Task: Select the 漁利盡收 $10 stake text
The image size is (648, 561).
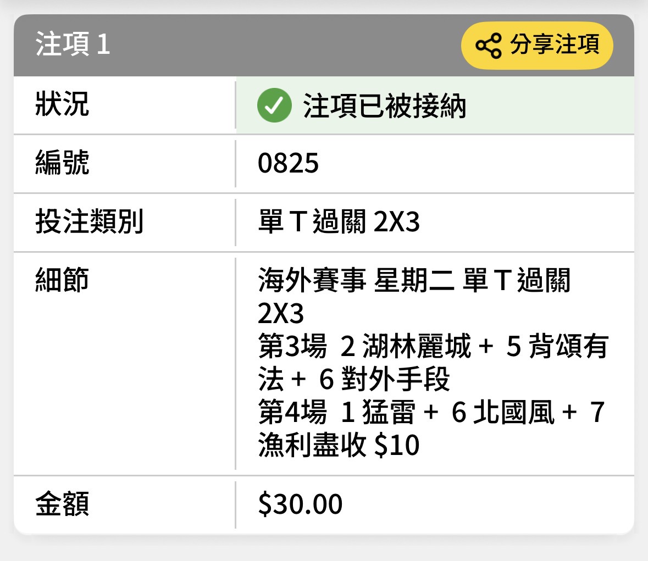Action: pyautogui.click(x=339, y=445)
